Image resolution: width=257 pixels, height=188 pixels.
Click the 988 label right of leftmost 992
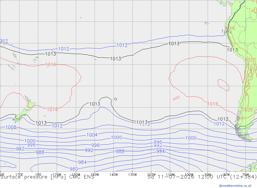40,153
